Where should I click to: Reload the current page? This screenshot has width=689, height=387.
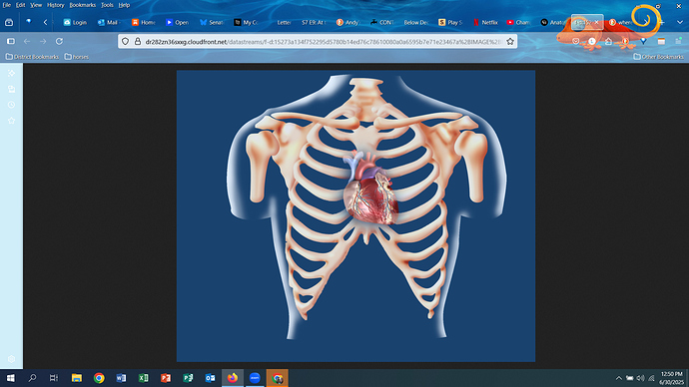[x=59, y=41]
